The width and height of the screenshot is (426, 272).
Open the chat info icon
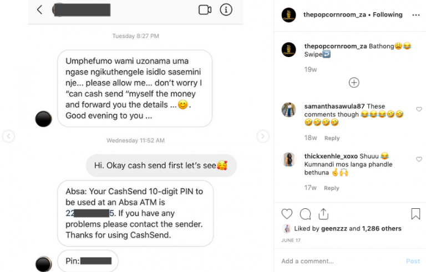[226, 10]
